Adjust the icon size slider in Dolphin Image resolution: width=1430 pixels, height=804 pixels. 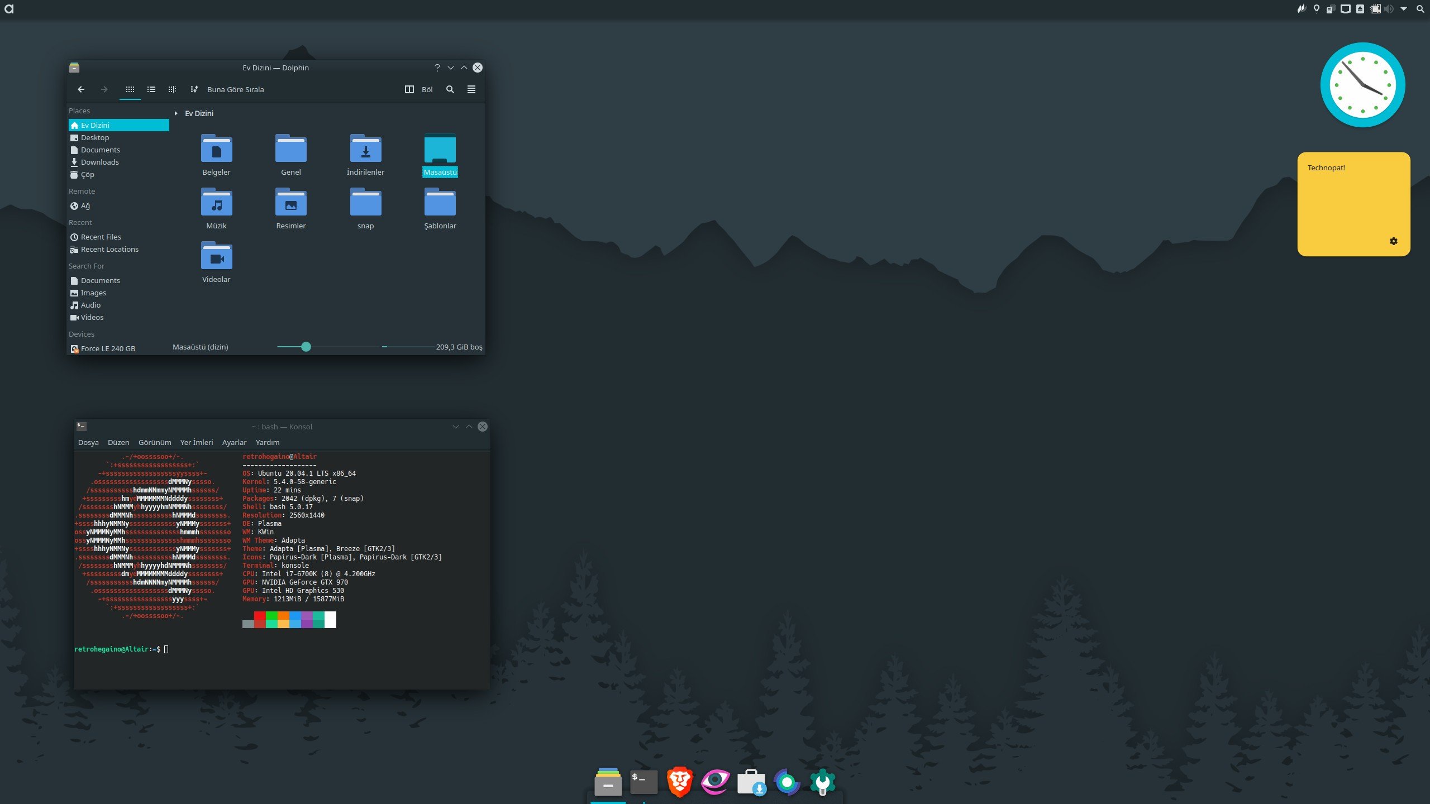tap(306, 347)
